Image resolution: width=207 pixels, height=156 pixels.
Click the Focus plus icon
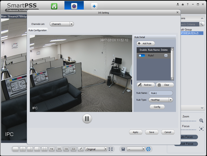click(x=201, y=129)
